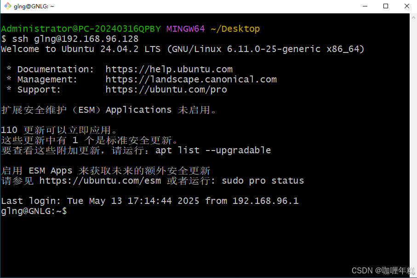
Task: Click the scrollbar up arrow
Action: pos(413,17)
